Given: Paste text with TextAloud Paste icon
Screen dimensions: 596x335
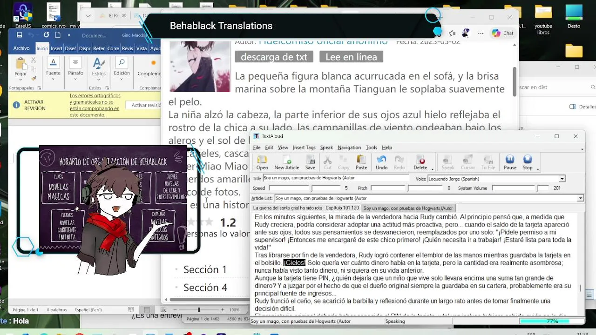Looking at the screenshot, I should coord(361,162).
